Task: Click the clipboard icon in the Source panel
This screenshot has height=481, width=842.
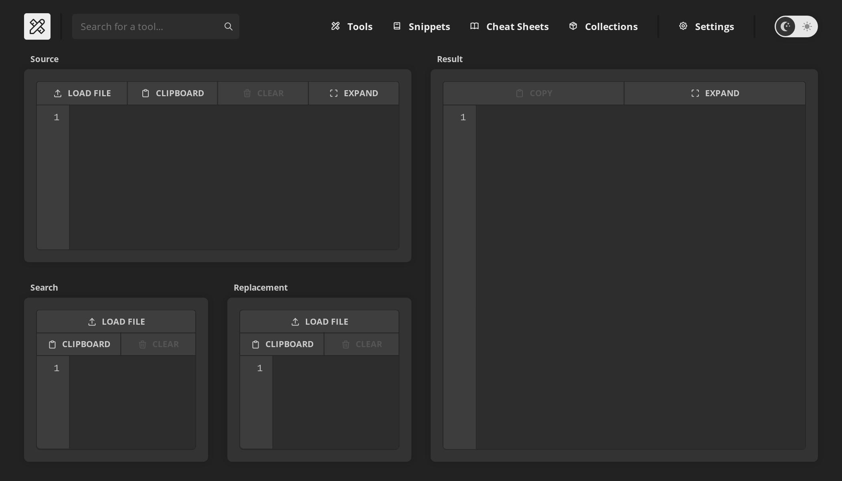Action: (x=146, y=93)
